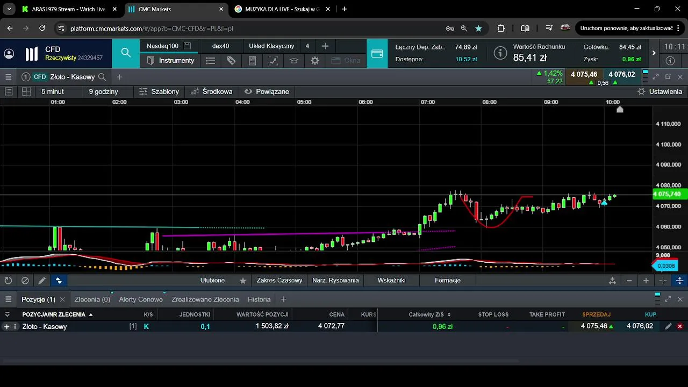Expand the chart window to fullscreen
Screen dimensions: 688x387
[x=656, y=77]
